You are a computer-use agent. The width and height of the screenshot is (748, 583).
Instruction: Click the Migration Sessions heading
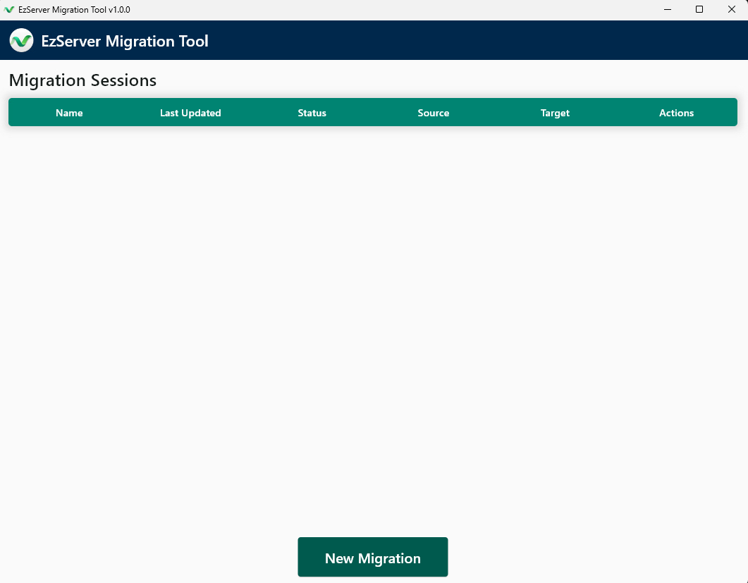(82, 80)
